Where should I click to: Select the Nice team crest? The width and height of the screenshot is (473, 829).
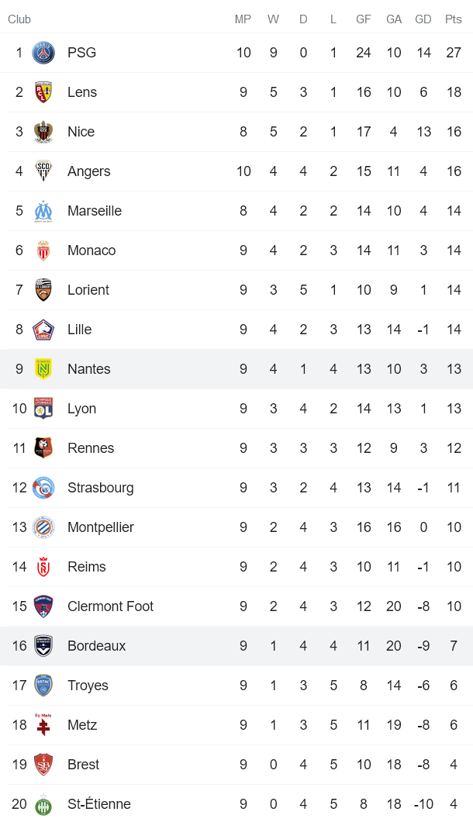coord(43,132)
